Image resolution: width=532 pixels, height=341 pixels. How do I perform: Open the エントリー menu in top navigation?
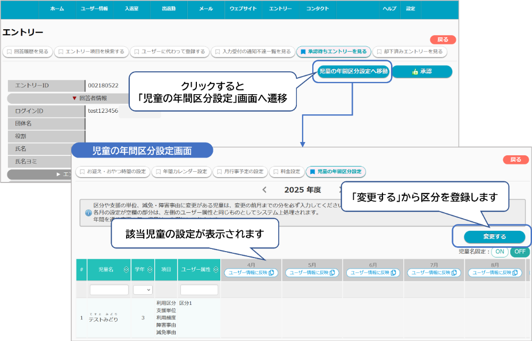point(280,9)
